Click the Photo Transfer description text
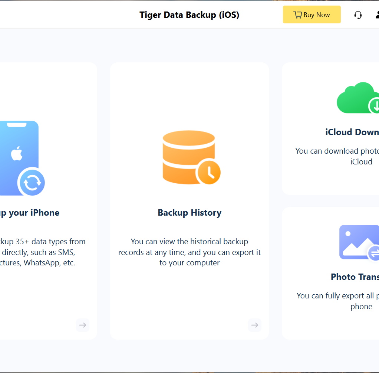379x373 pixels. (337, 301)
